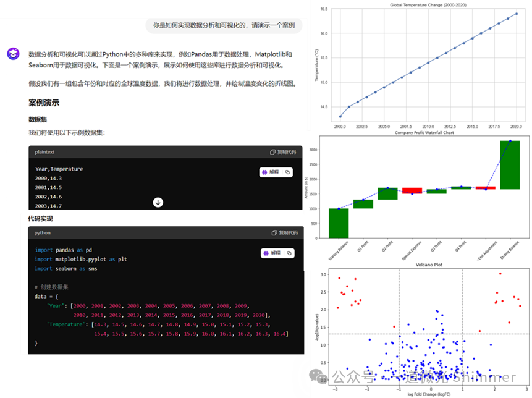
Task: Click the plaintext language label
Action: click(44, 152)
